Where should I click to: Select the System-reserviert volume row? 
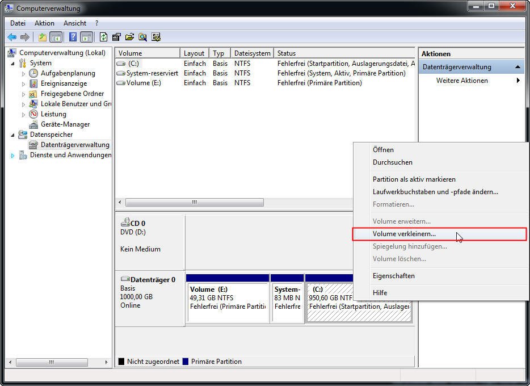tap(265, 73)
